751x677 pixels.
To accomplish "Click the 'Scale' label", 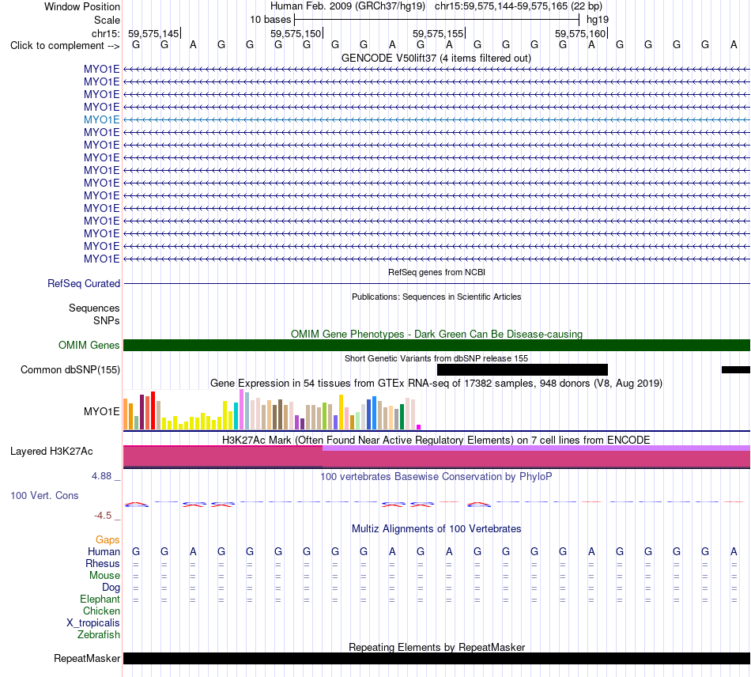I will (107, 20).
